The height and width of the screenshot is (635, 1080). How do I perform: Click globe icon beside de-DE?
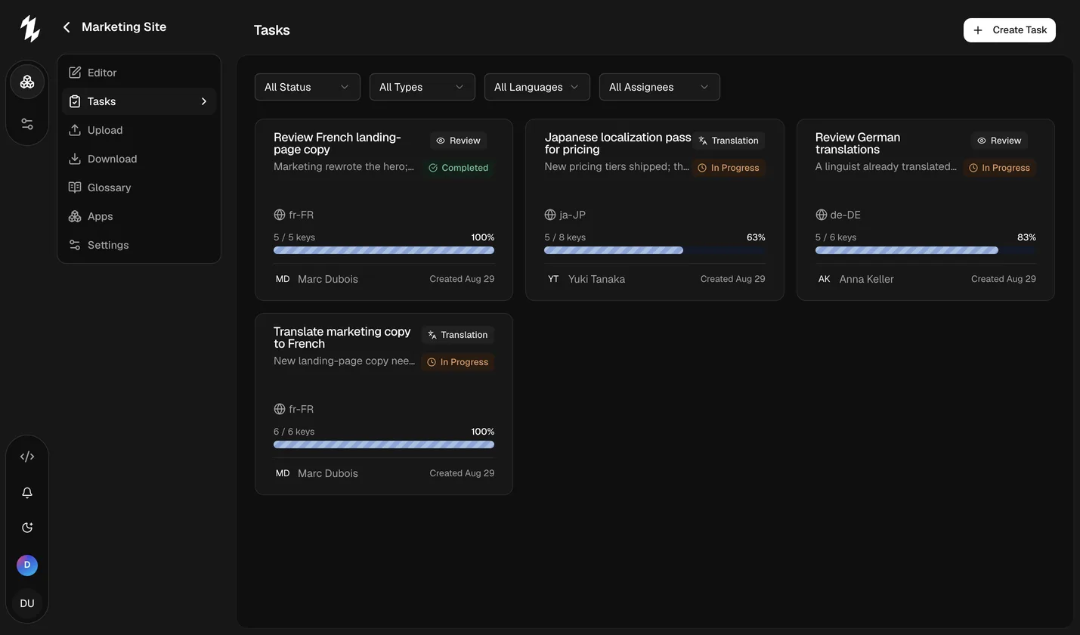point(822,215)
